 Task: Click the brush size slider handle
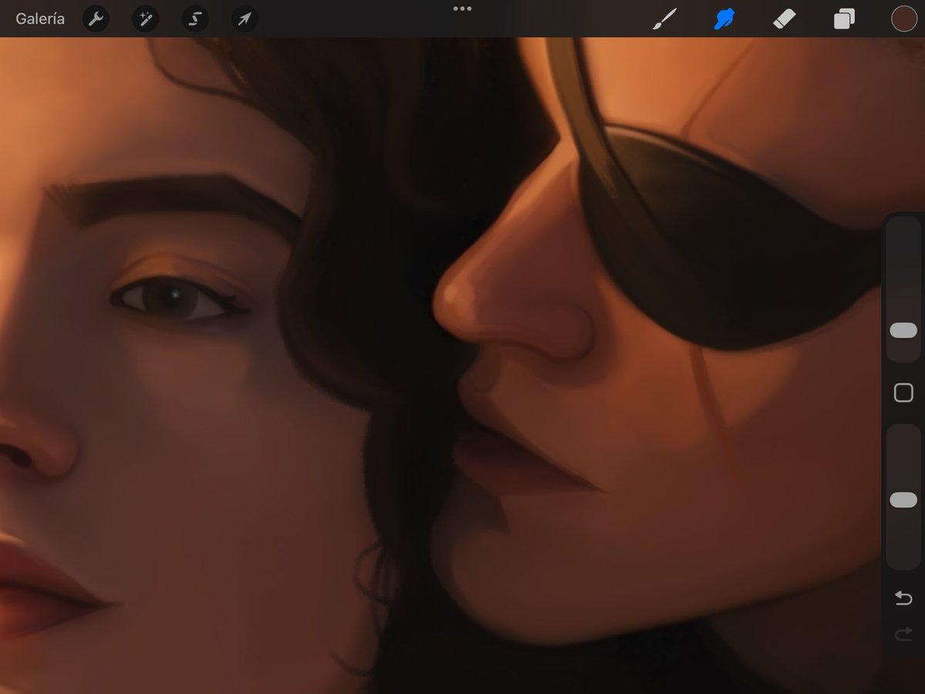click(903, 331)
